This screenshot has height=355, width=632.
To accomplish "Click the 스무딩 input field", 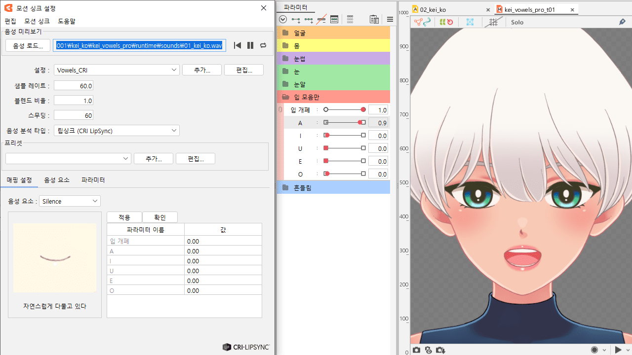I will [x=74, y=115].
